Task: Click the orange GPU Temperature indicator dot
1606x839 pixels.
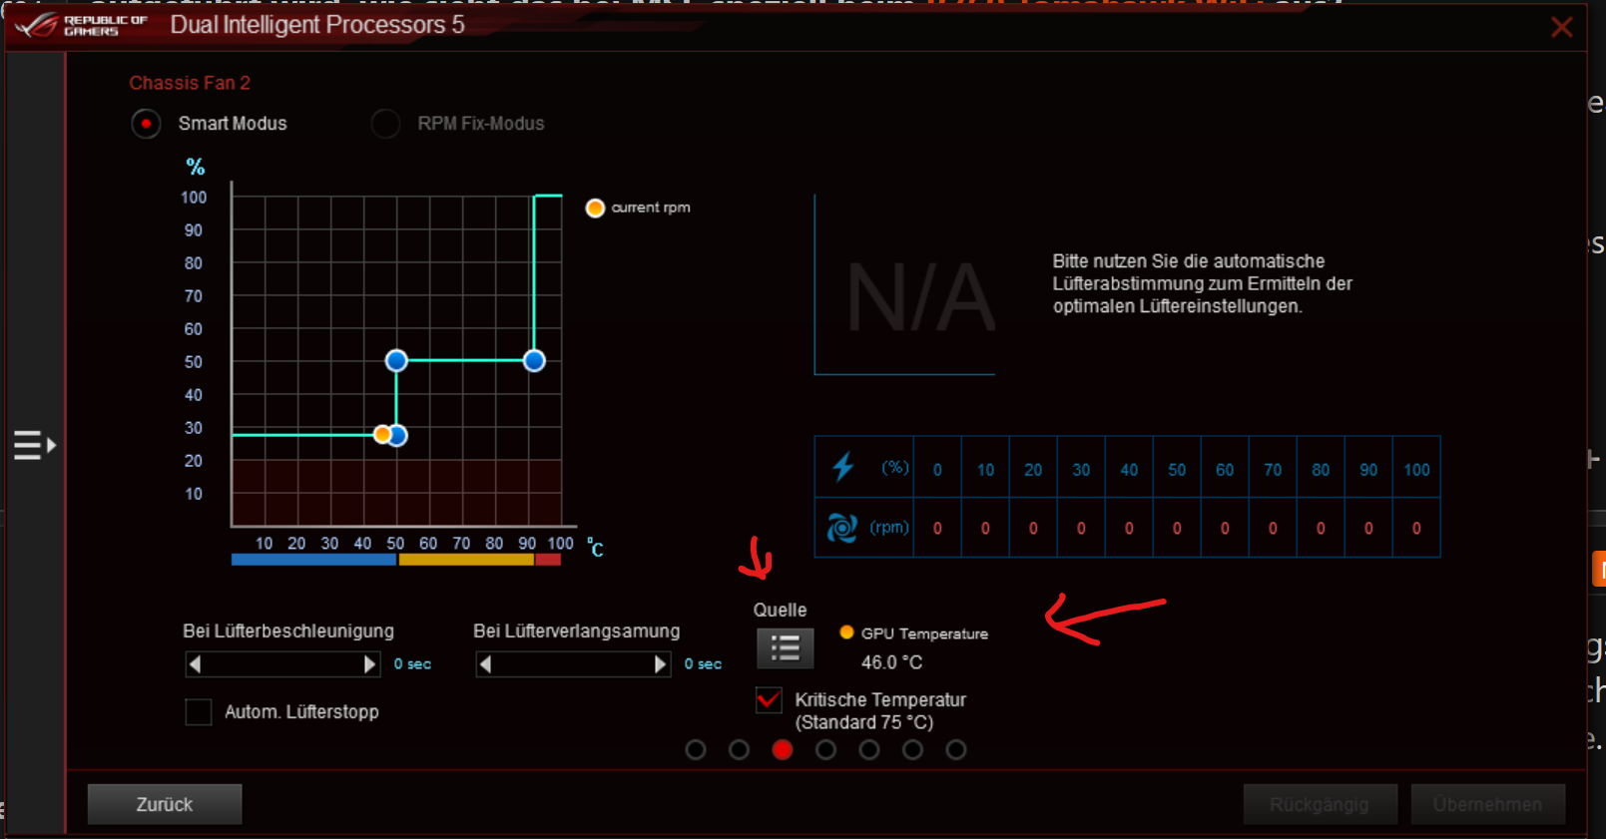Action: (846, 632)
